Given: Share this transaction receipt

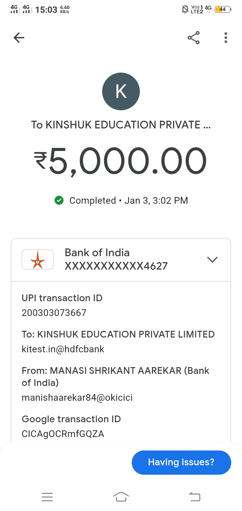Looking at the screenshot, I should point(194,38).
